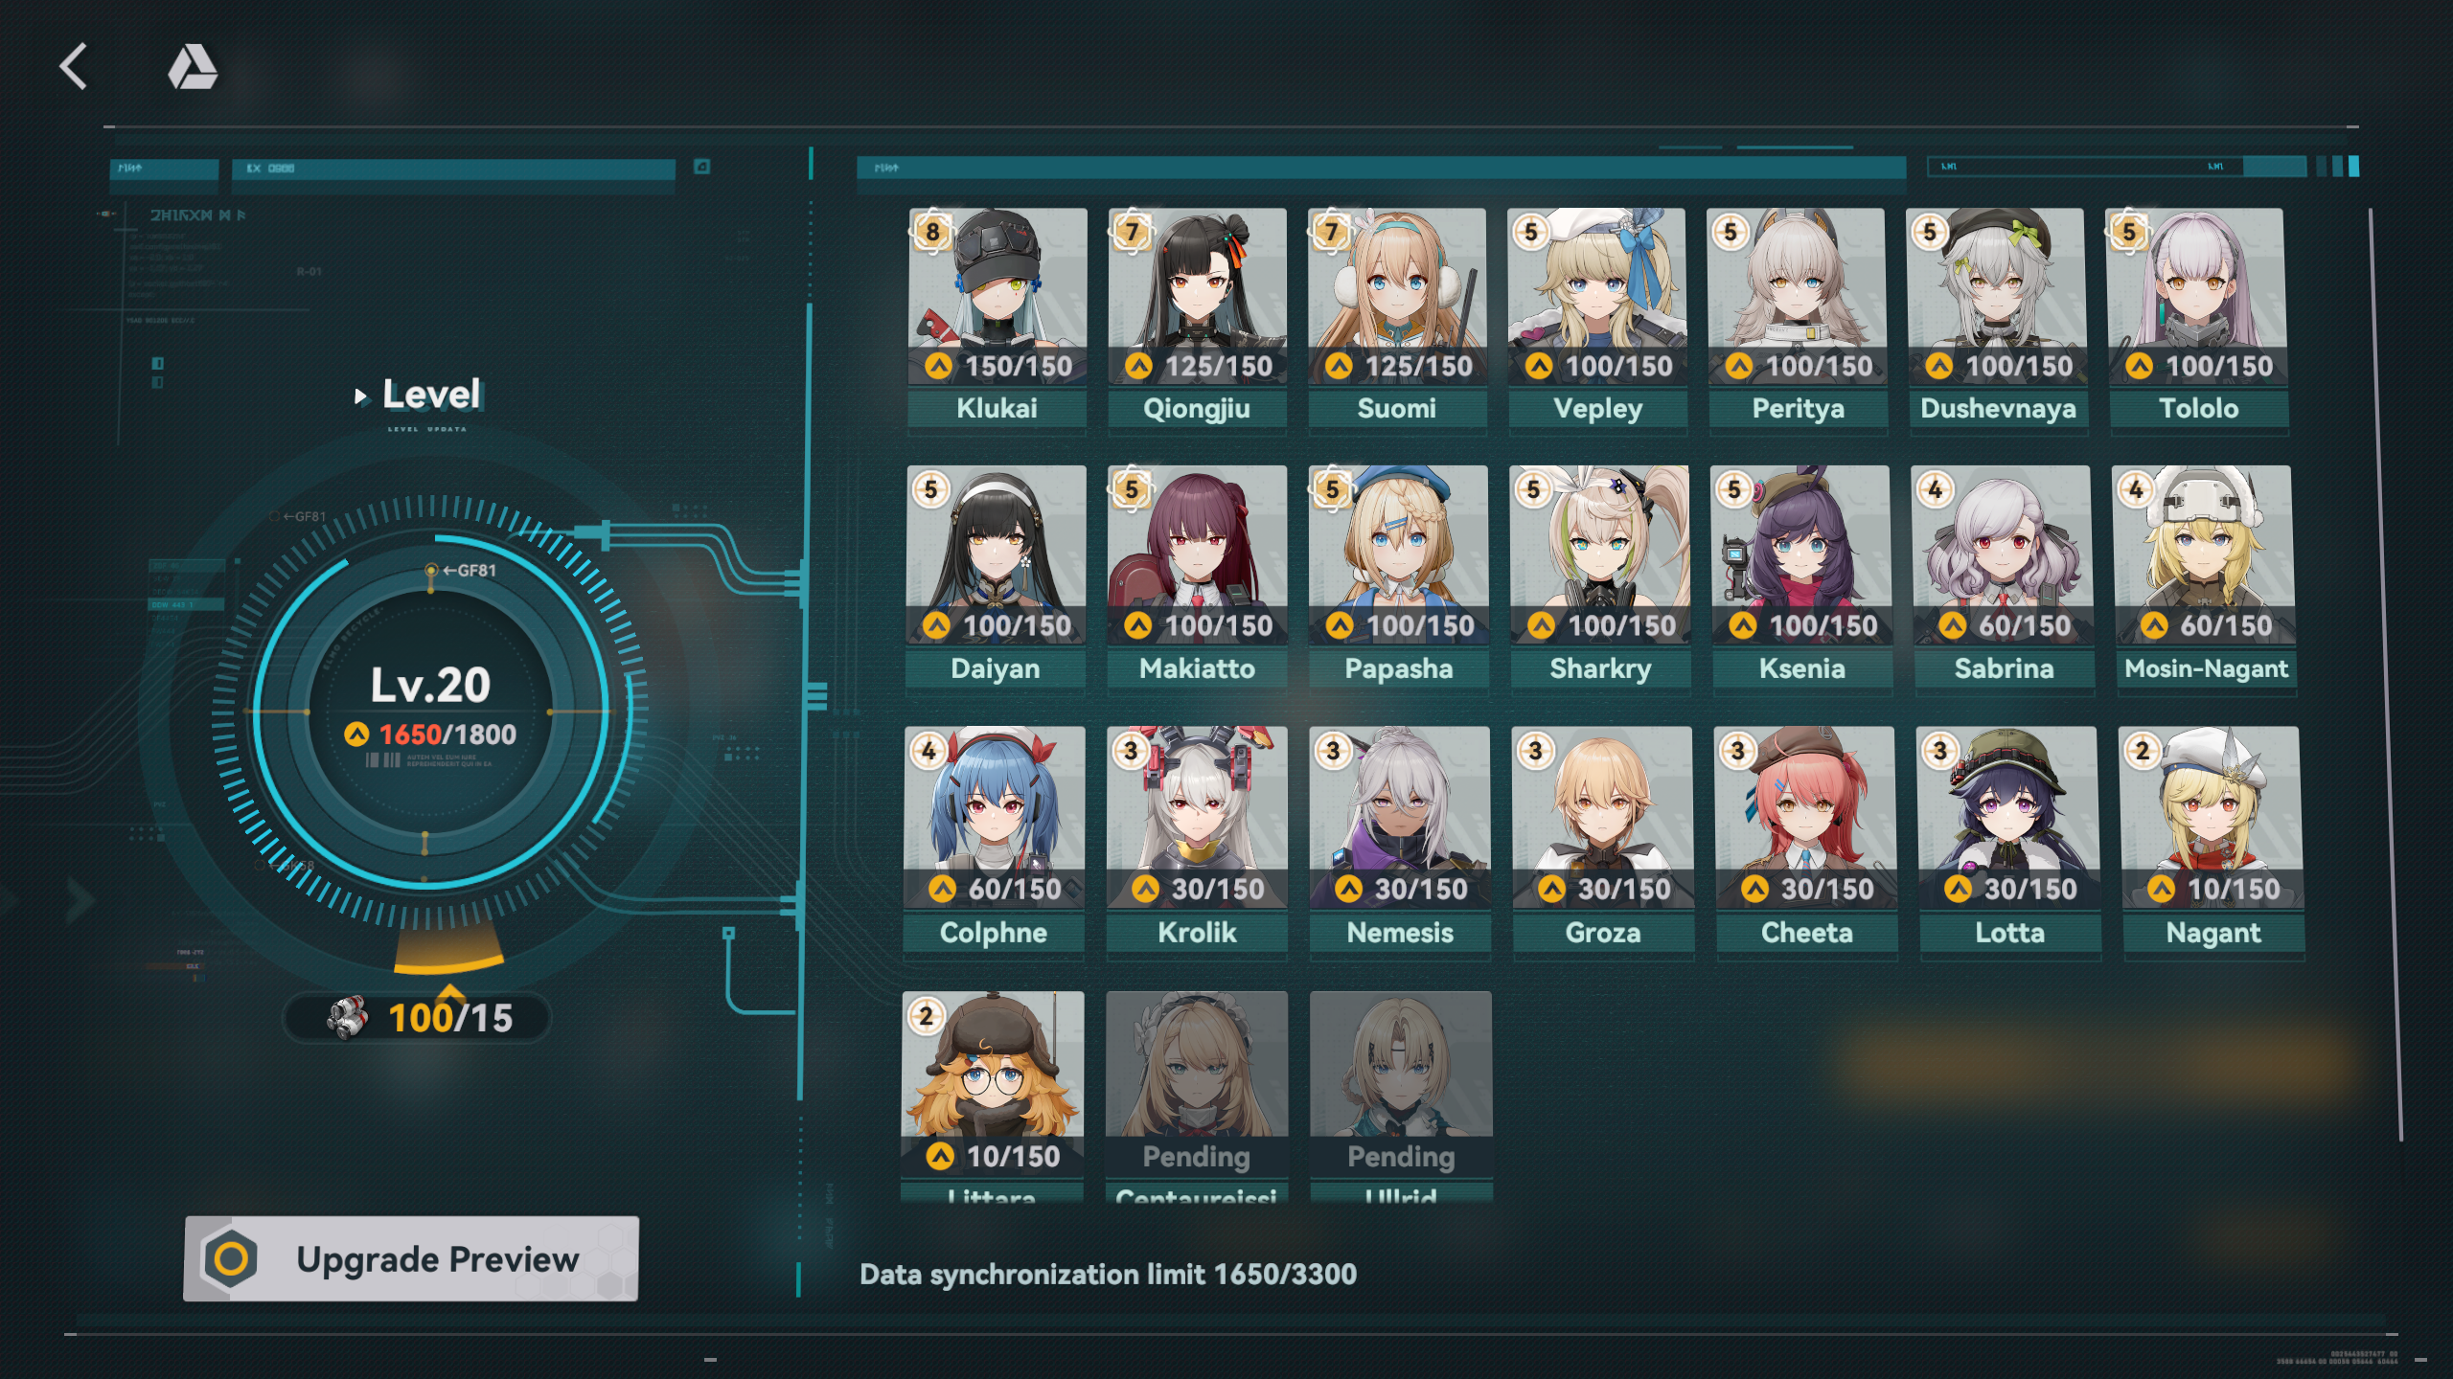Screen dimensions: 2453x1379
Task: Select the pending Centaureissi card
Action: click(x=1197, y=1096)
